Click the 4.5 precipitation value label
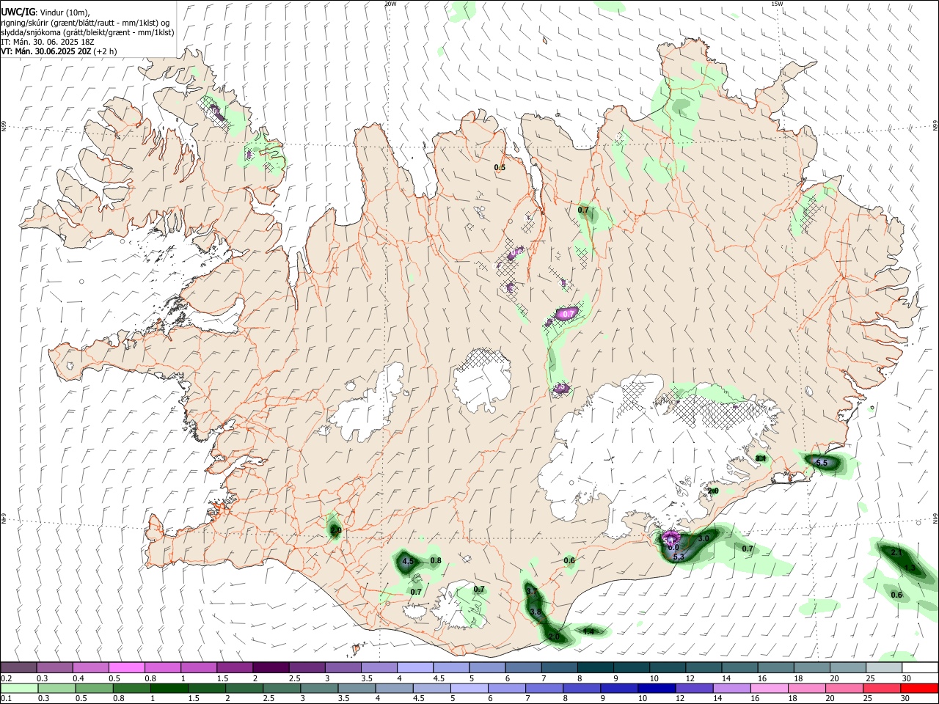 [409, 561]
